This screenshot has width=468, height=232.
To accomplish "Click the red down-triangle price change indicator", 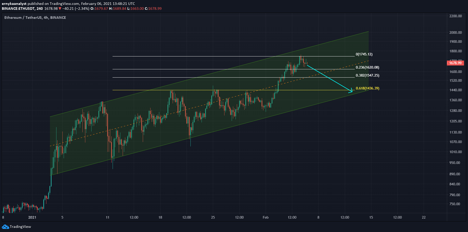I will click(60, 9).
